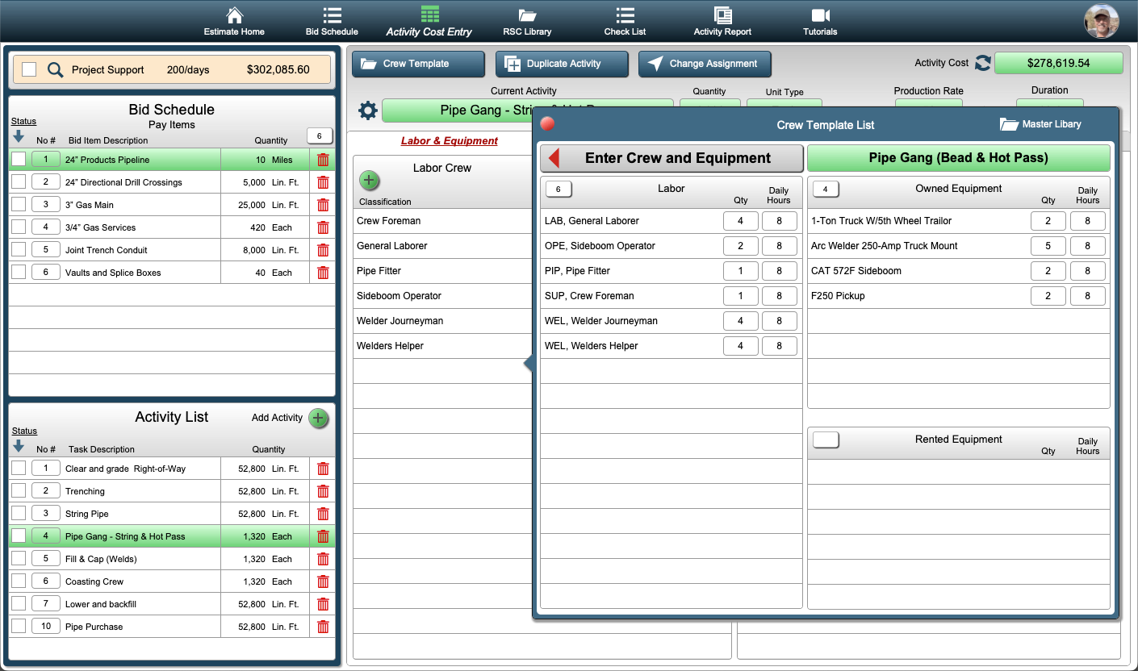Open Tutorials video icon

point(820,15)
